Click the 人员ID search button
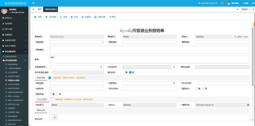The height and width of the screenshot is (126, 255). [x=241, y=37]
